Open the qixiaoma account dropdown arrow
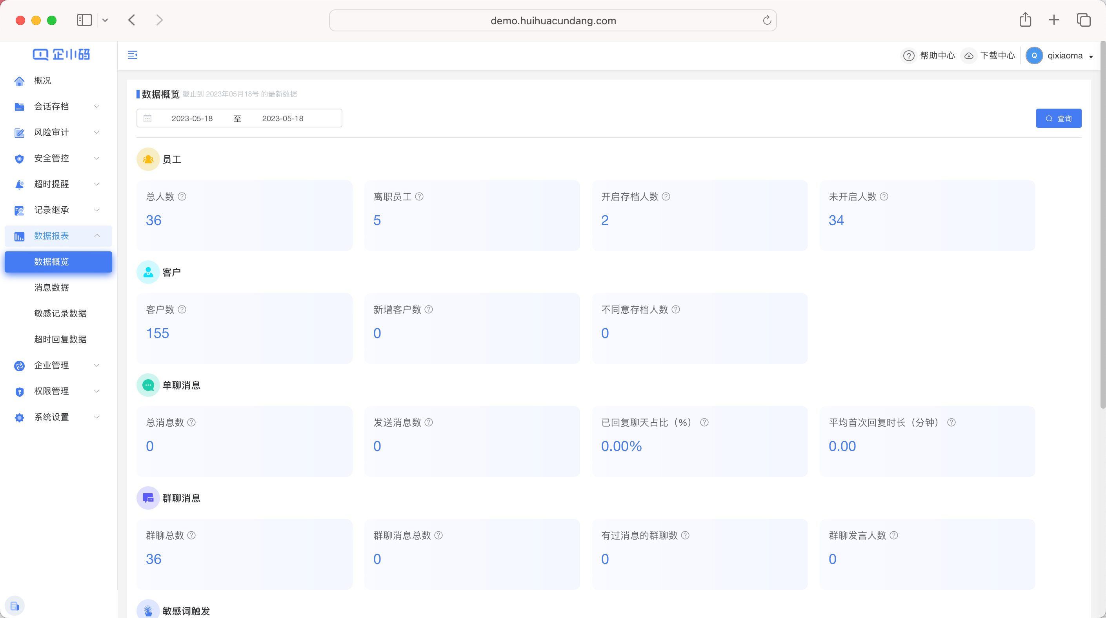1106x618 pixels. point(1091,56)
